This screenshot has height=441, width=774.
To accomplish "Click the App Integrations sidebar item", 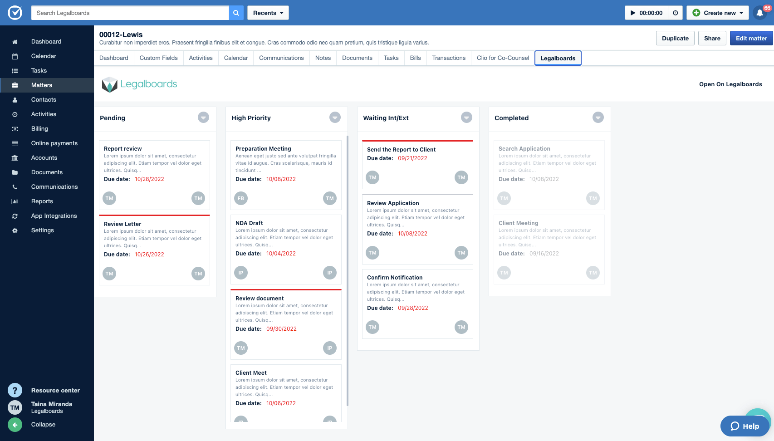I will (x=47, y=216).
